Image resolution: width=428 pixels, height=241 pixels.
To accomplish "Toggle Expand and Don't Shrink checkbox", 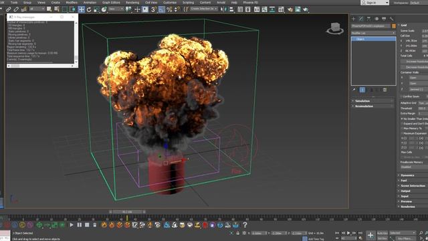I will click(402, 123).
